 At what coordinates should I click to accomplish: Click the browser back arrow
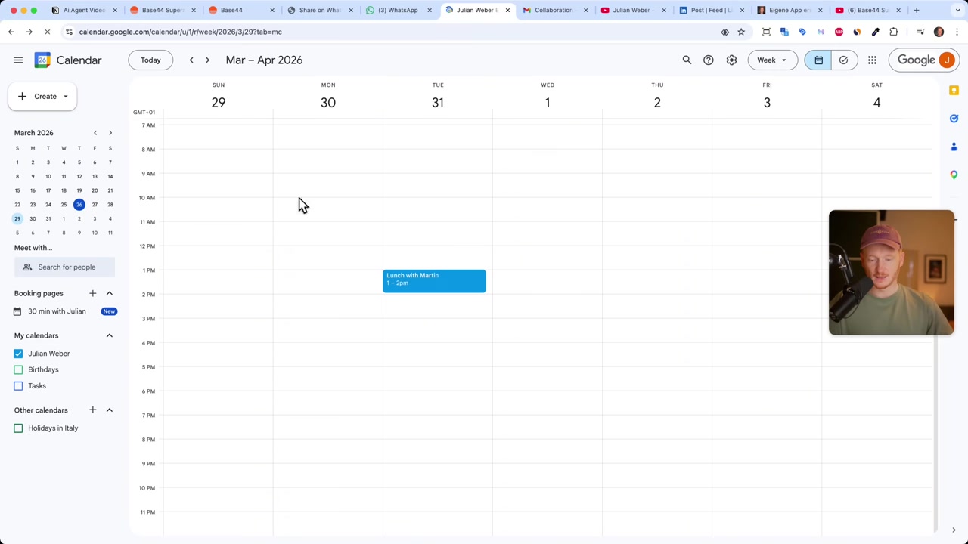[x=11, y=32]
